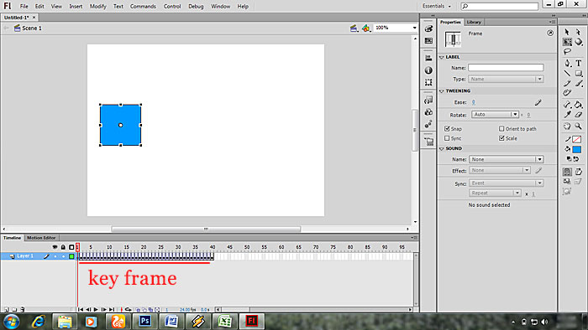
Task: Go to last frame button
Action: [112, 309]
